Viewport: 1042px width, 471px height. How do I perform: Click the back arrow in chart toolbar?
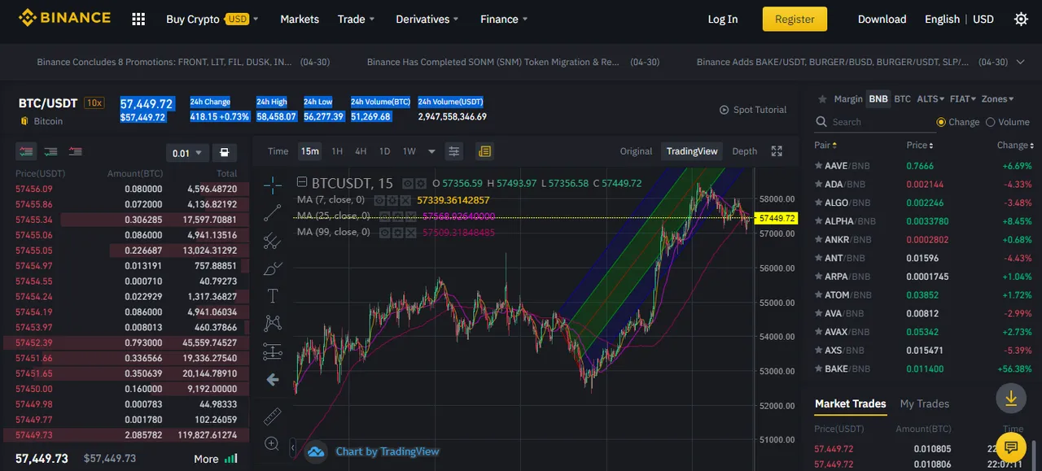[273, 380]
